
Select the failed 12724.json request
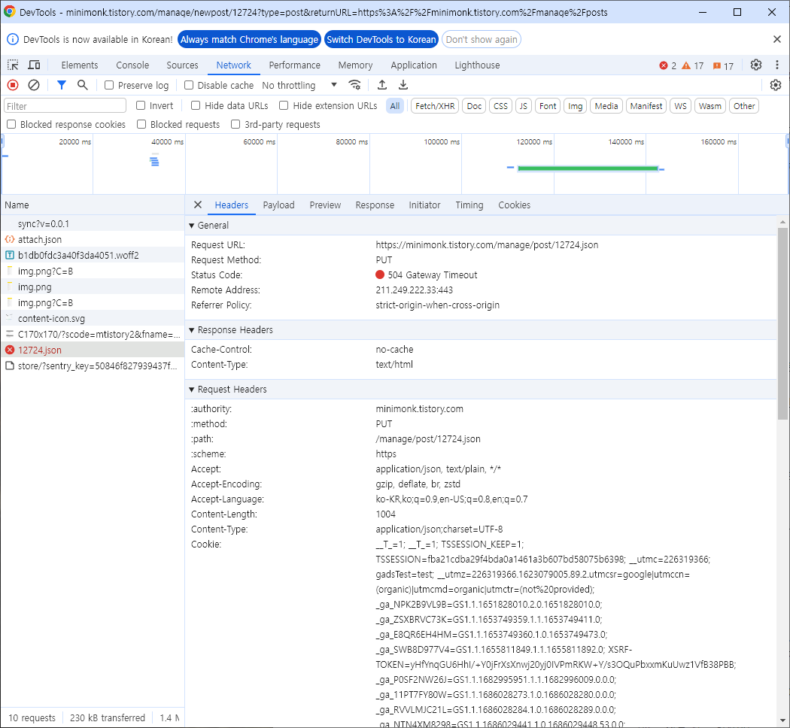(x=93, y=350)
